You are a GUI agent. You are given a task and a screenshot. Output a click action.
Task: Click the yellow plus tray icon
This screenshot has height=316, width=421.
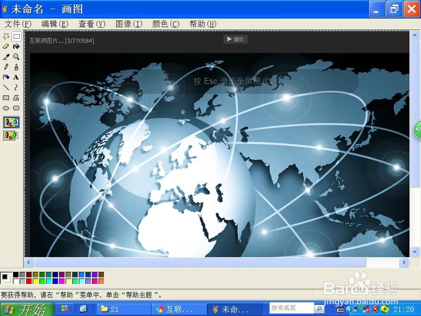tap(384, 309)
